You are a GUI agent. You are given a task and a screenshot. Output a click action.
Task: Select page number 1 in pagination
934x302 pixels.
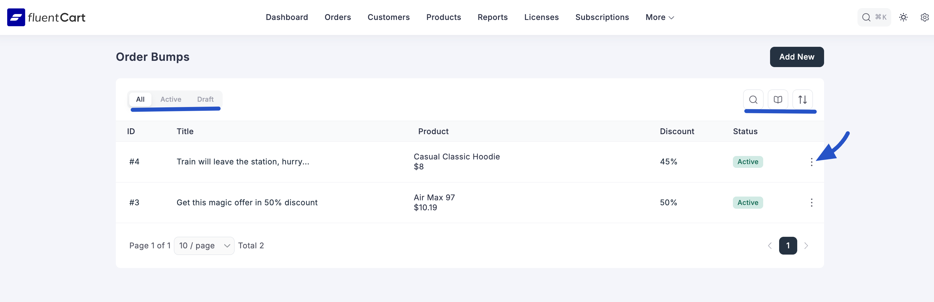click(x=788, y=246)
